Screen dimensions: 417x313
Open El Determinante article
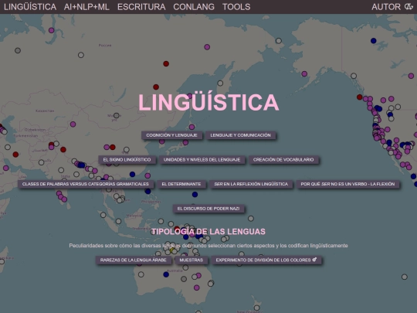pyautogui.click(x=181, y=184)
